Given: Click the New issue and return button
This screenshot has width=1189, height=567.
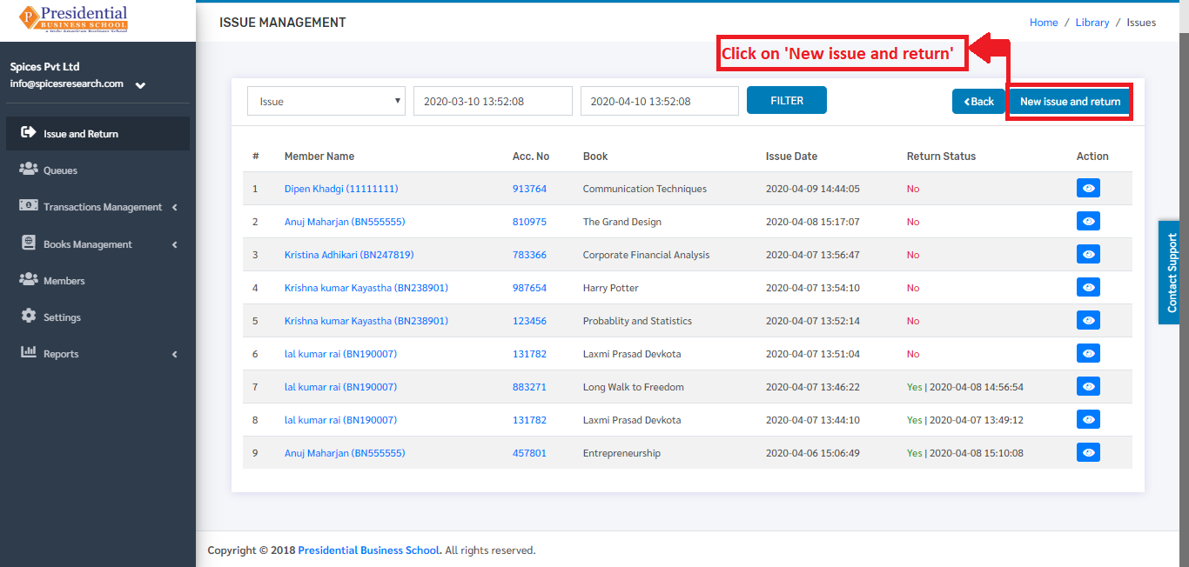Looking at the screenshot, I should click(x=1070, y=102).
